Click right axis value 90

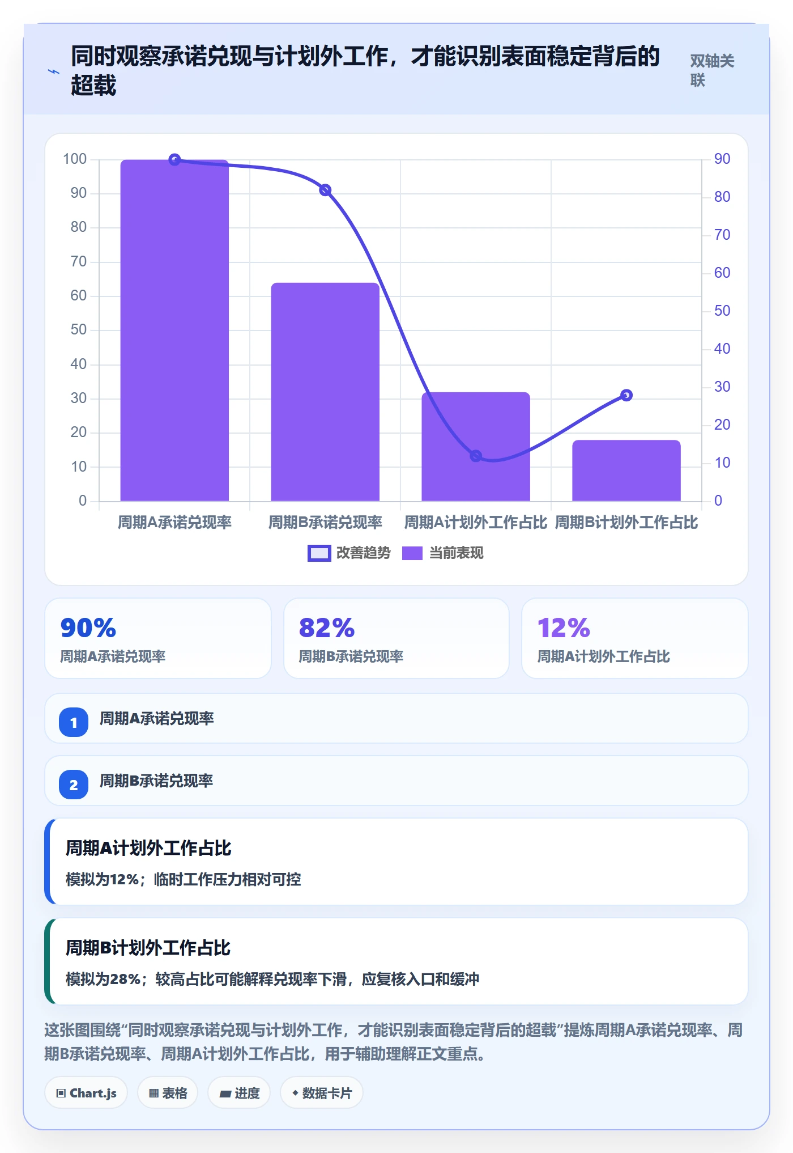(722, 159)
